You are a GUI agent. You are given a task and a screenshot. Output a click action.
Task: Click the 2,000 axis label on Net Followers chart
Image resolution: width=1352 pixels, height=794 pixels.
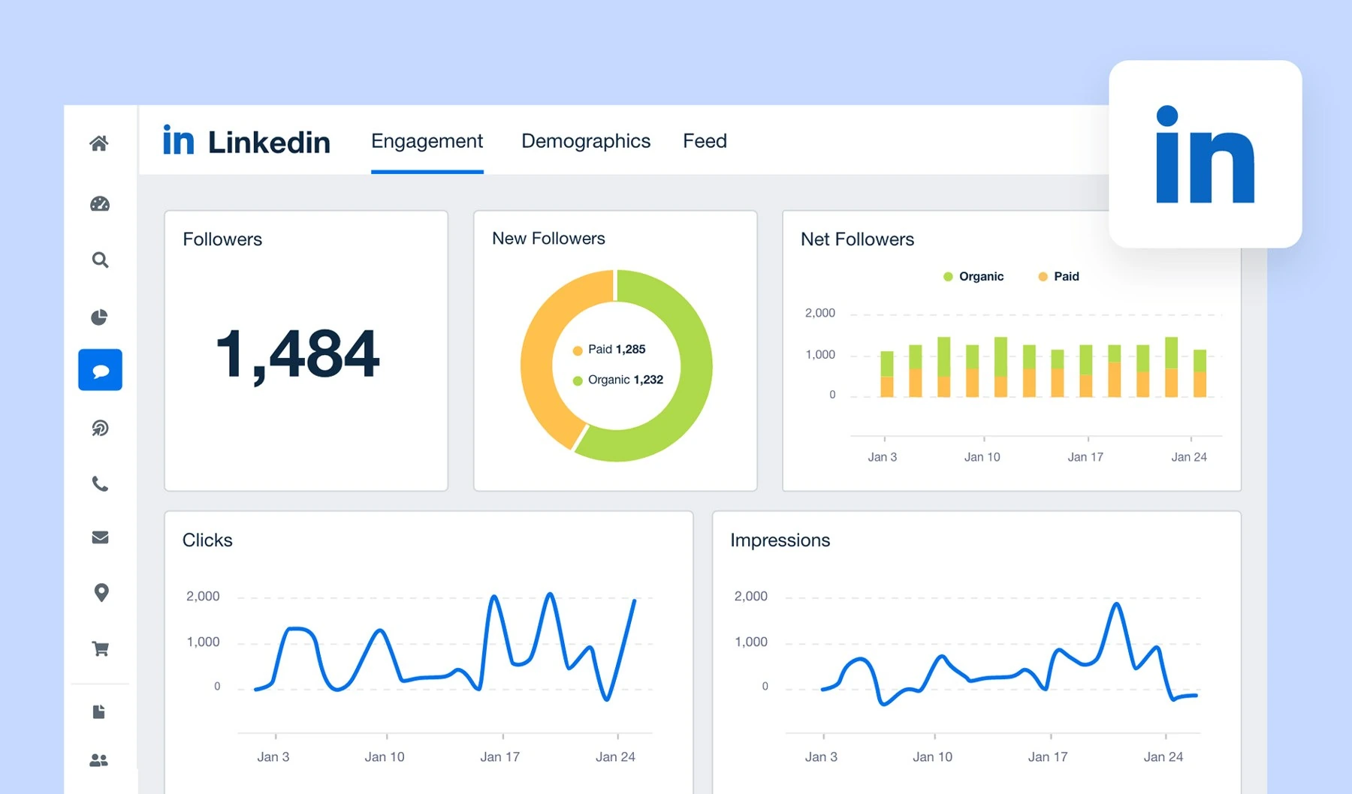pyautogui.click(x=820, y=313)
